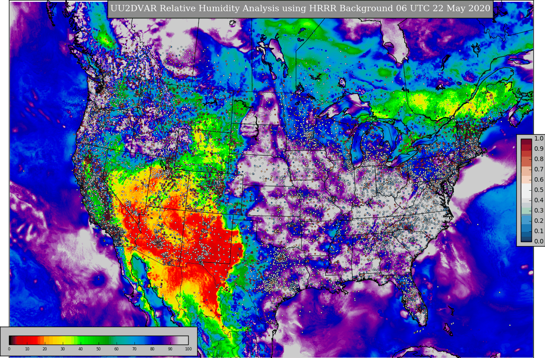Click the 90 tick label on the humidity scale

click(170, 349)
